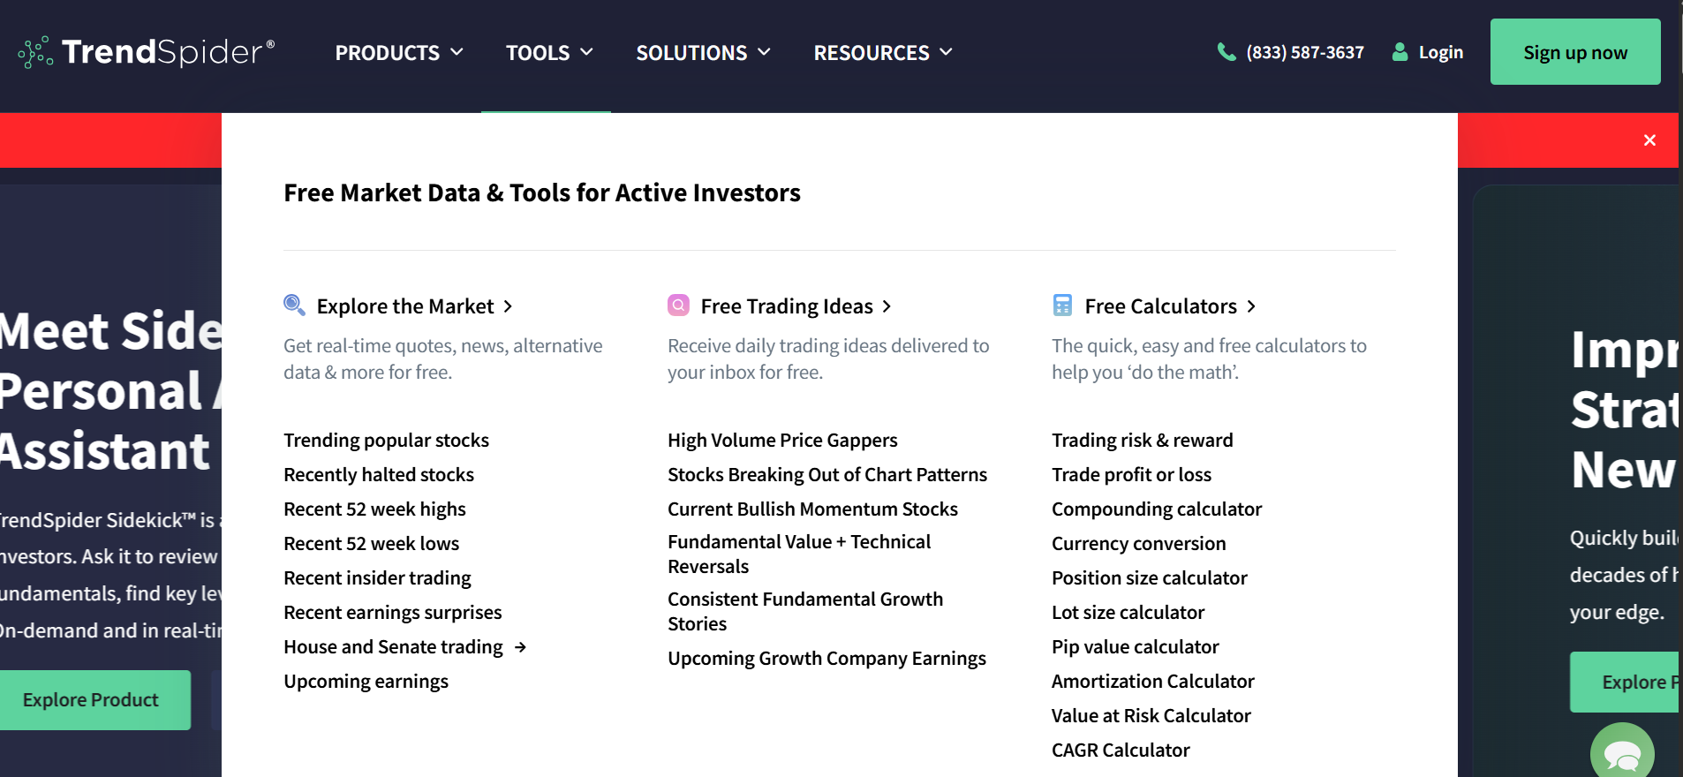Click the pink Free Trading Ideas icon
The width and height of the screenshot is (1683, 777).
678,306
